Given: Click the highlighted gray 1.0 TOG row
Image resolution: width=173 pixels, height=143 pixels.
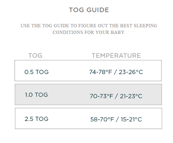Looking at the screenshot, I should pos(88,95).
